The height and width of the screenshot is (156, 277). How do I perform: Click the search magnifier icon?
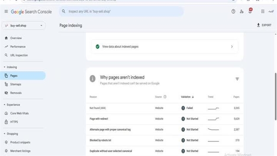(x=64, y=11)
